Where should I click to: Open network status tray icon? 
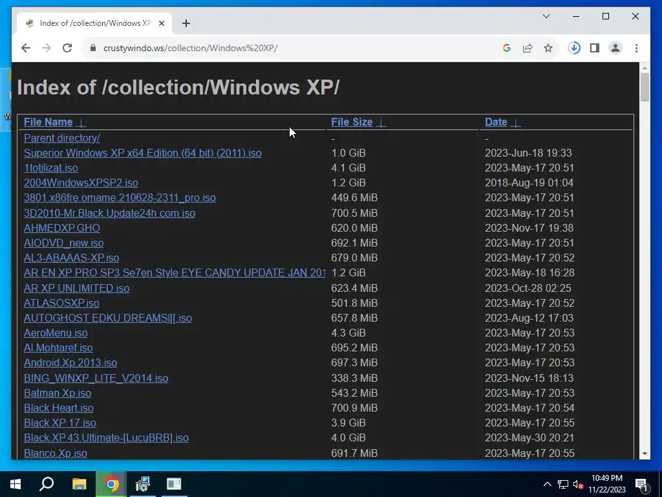click(563, 484)
